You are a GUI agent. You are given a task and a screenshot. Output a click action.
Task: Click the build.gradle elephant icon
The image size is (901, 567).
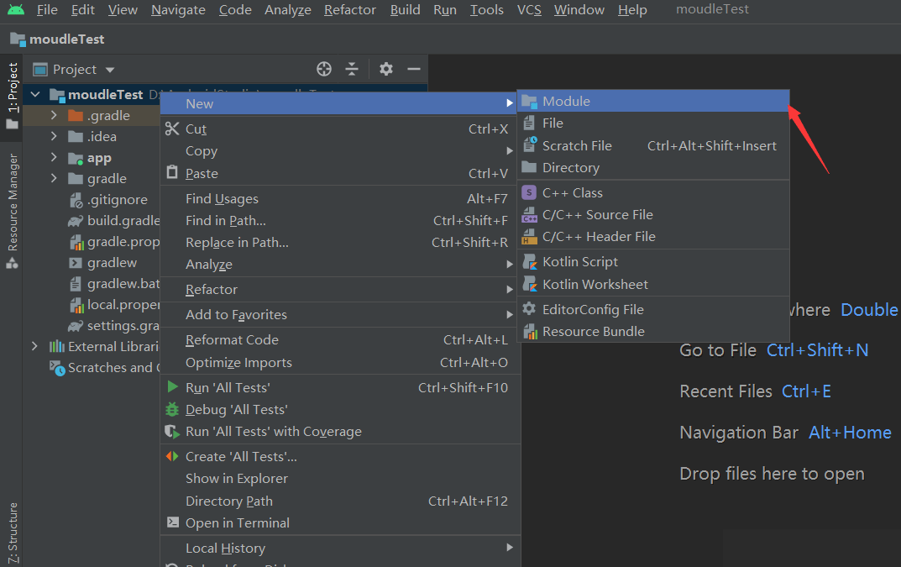point(76,221)
